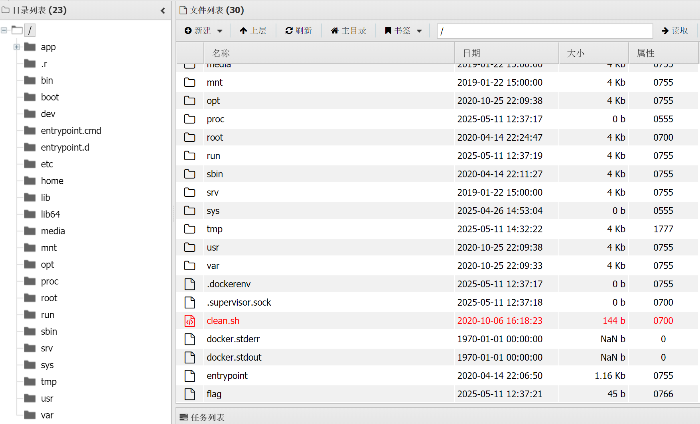700x424 pixels.
Task: Collapse the directory list panel arrow
Action: point(163,11)
